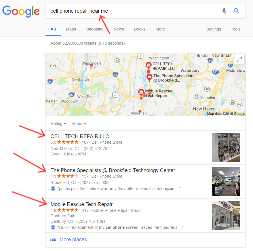This screenshot has width=253, height=251.
Task: Click the reviewer avatar under Mobile Rescue listing
Action: point(53,227)
